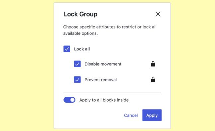This screenshot has width=215, height=131.
Task: Close the Lock Group dialog
Action: (158, 14)
